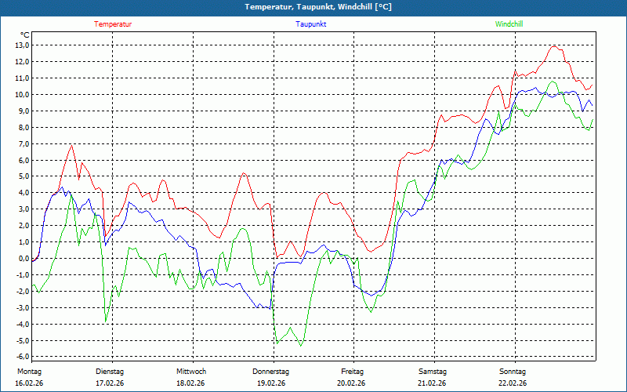This screenshot has width=627, height=392.
Task: Select the Samstag day label
Action: click(433, 371)
